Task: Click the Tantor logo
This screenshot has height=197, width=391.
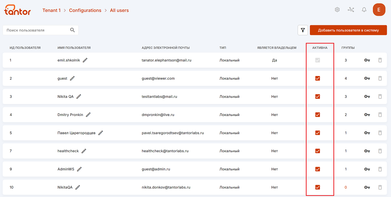Action: (x=17, y=10)
